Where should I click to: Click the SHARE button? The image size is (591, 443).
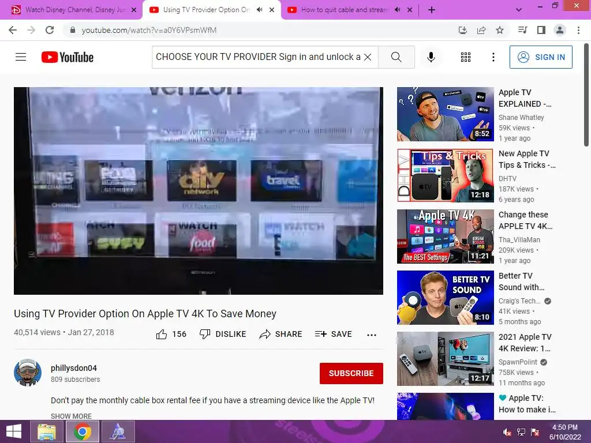[281, 334]
